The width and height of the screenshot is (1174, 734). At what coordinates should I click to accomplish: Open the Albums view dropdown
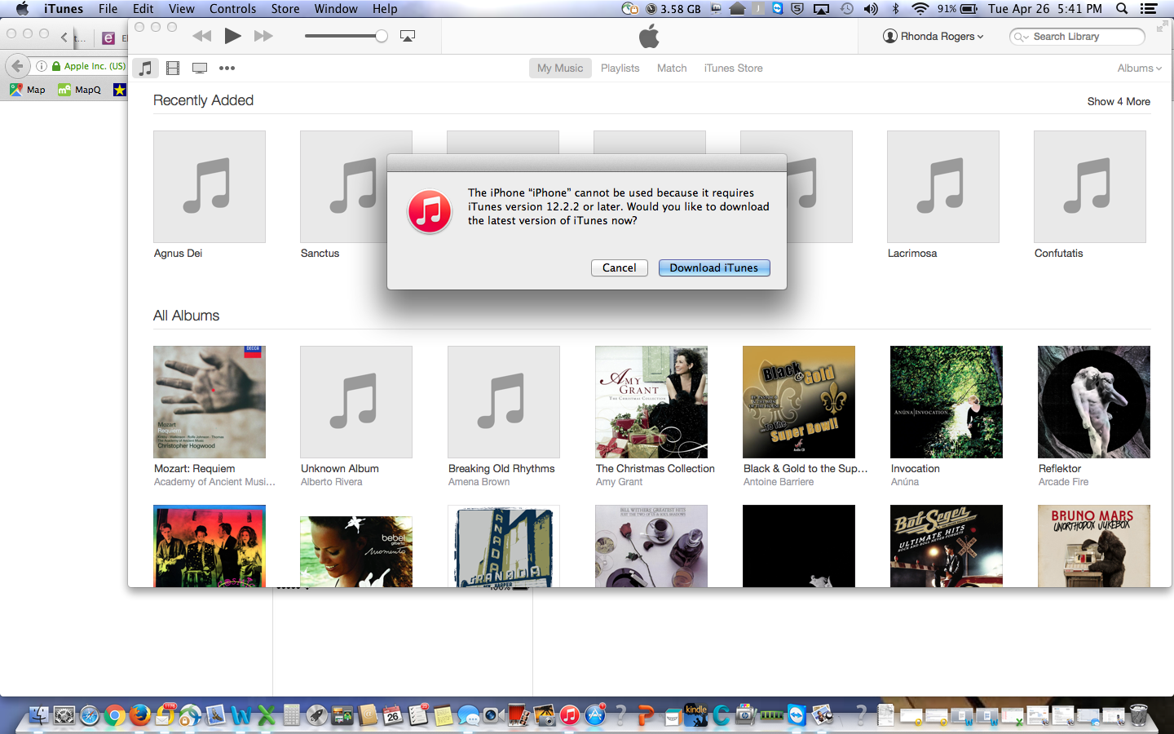[1139, 69]
